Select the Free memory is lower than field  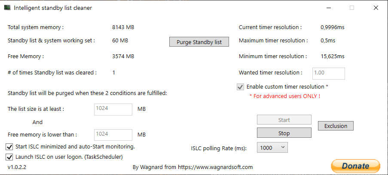pos(113,135)
